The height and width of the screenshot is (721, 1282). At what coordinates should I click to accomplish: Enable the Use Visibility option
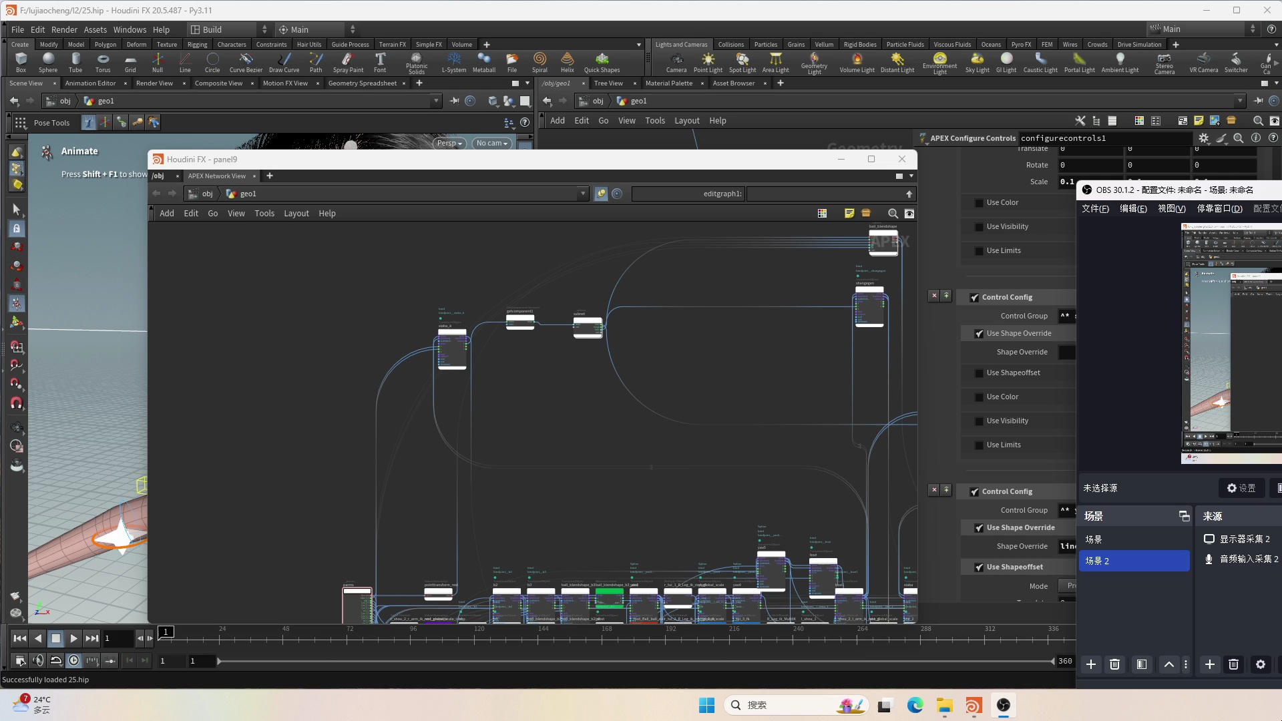979,226
